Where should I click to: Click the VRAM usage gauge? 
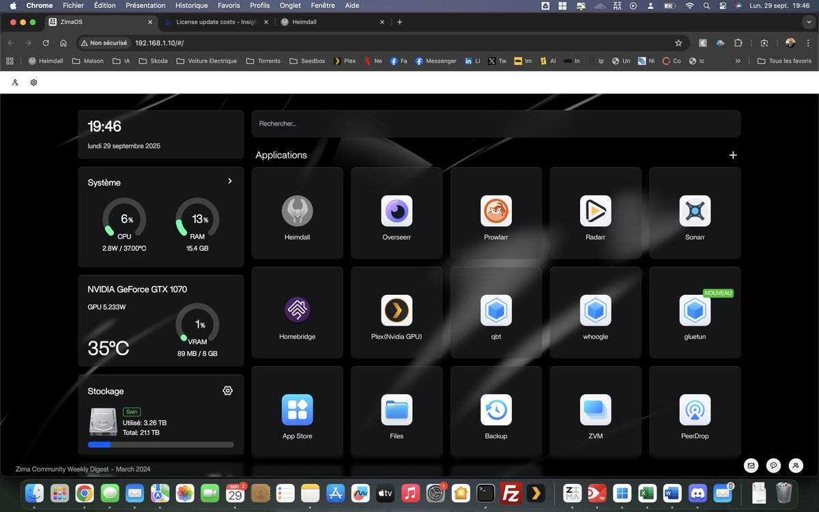coord(197,325)
